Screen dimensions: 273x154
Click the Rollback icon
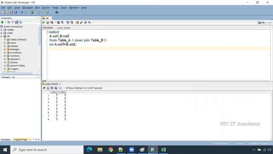click(72, 22)
